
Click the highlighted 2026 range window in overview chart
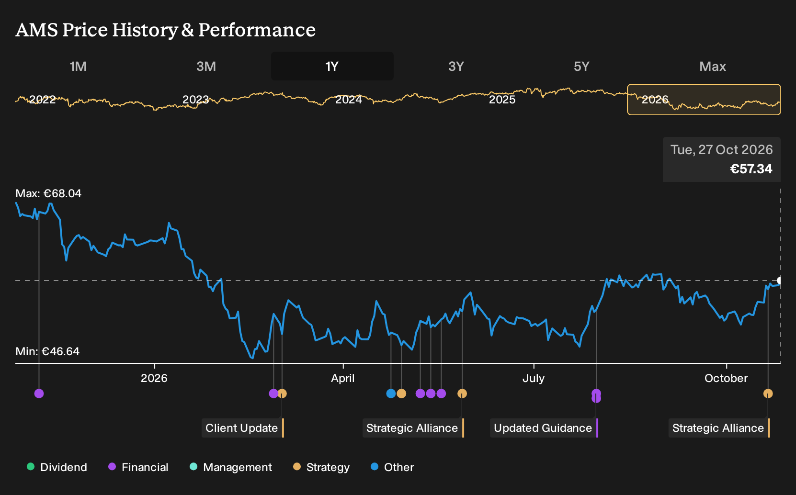pyautogui.click(x=704, y=100)
